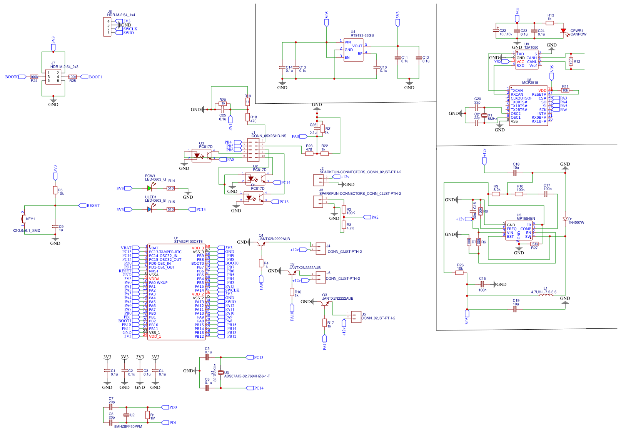Select resistor R5 10k
The height and width of the screenshot is (433, 621).
pos(55,191)
